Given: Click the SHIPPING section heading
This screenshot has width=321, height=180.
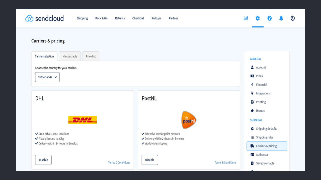Looking at the screenshot, I should pyautogui.click(x=256, y=120).
